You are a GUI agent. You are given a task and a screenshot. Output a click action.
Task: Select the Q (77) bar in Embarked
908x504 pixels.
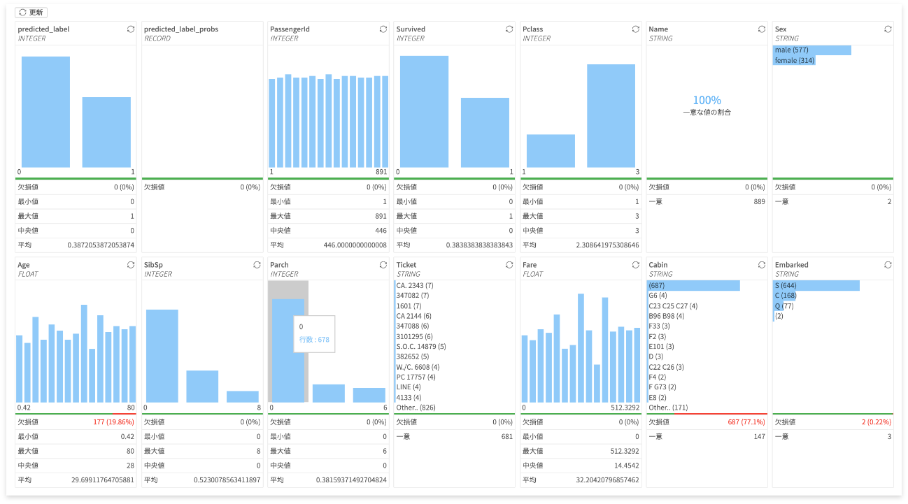pos(779,306)
